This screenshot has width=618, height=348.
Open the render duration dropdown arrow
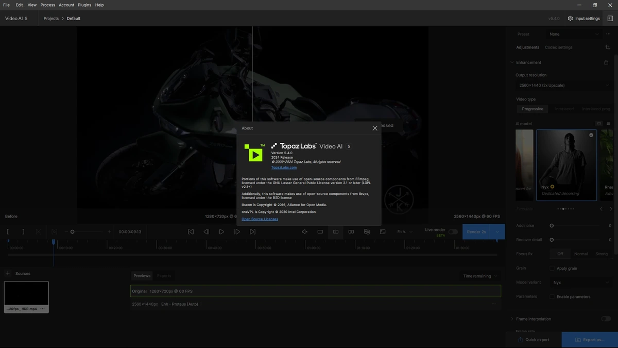pyautogui.click(x=497, y=232)
